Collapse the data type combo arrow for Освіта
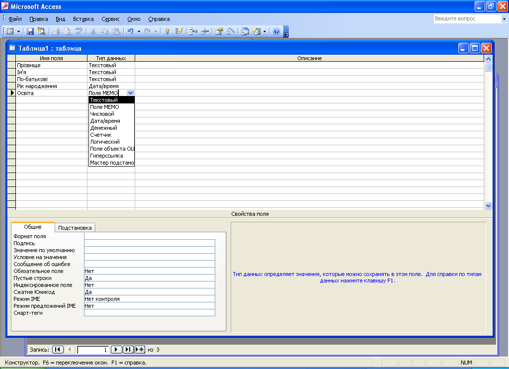This screenshot has width=509, height=369. (130, 93)
